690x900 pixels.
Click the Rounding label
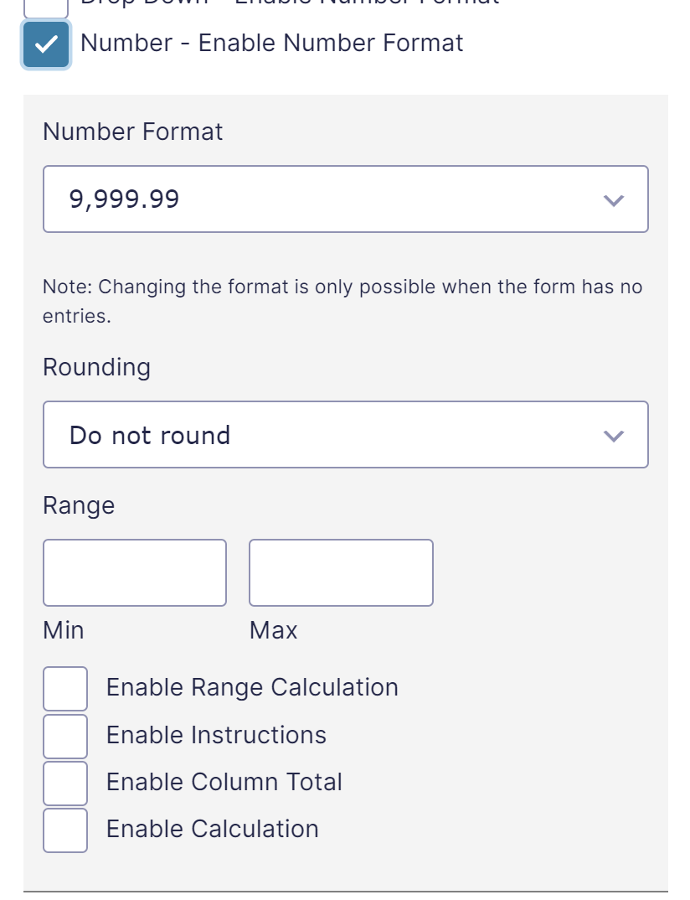click(x=96, y=367)
